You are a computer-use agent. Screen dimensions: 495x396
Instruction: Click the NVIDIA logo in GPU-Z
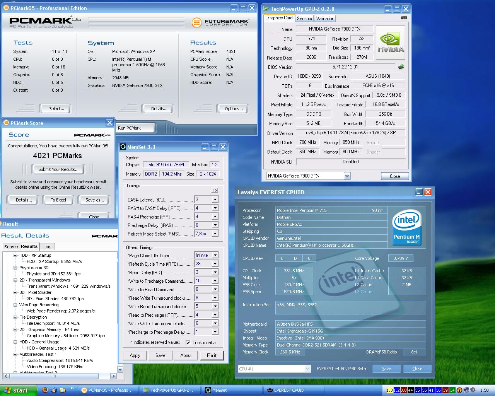click(391, 43)
